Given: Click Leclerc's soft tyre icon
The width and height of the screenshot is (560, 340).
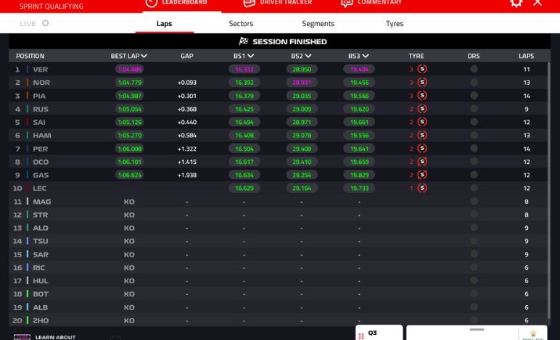Looking at the screenshot, I should 422,188.
